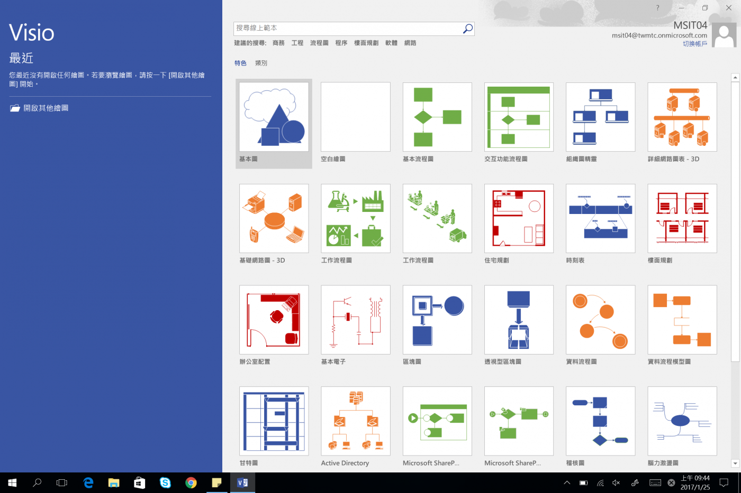
Task: Click the network wifi tray icon
Action: click(600, 482)
